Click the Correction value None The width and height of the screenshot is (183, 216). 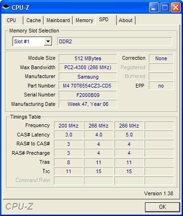(161, 58)
